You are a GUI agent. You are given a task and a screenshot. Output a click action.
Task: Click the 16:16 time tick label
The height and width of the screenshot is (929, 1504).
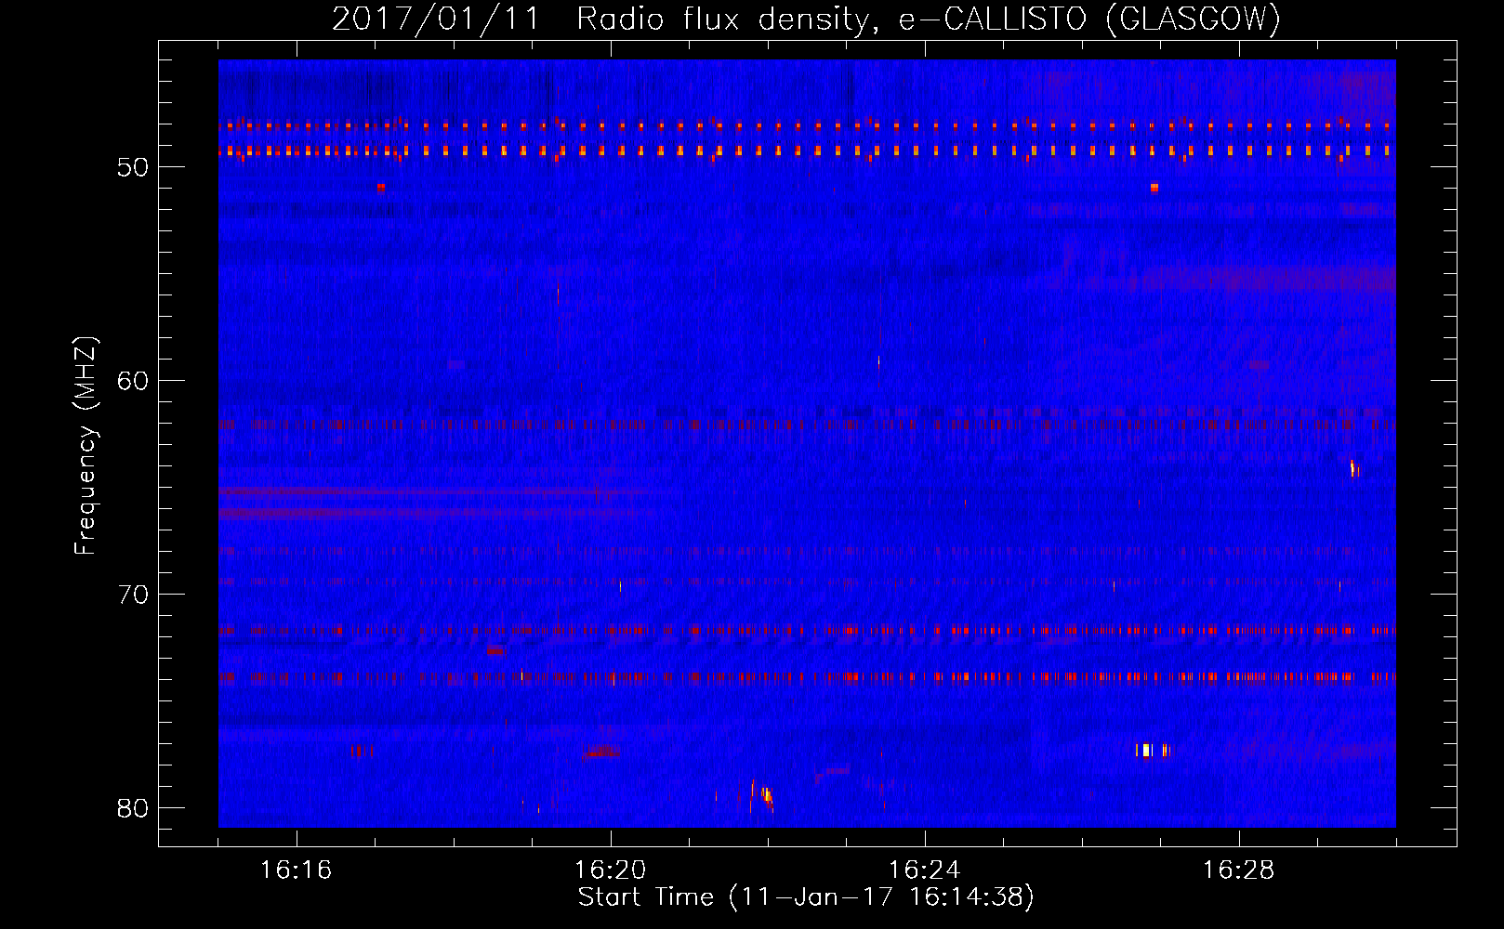296,870
